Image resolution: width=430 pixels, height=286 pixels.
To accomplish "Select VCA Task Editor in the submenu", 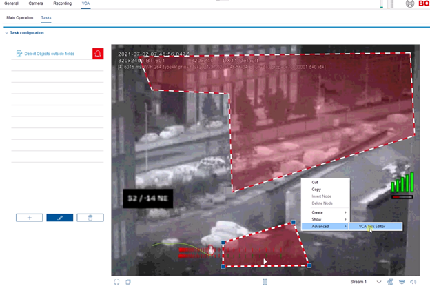I will (375, 226).
